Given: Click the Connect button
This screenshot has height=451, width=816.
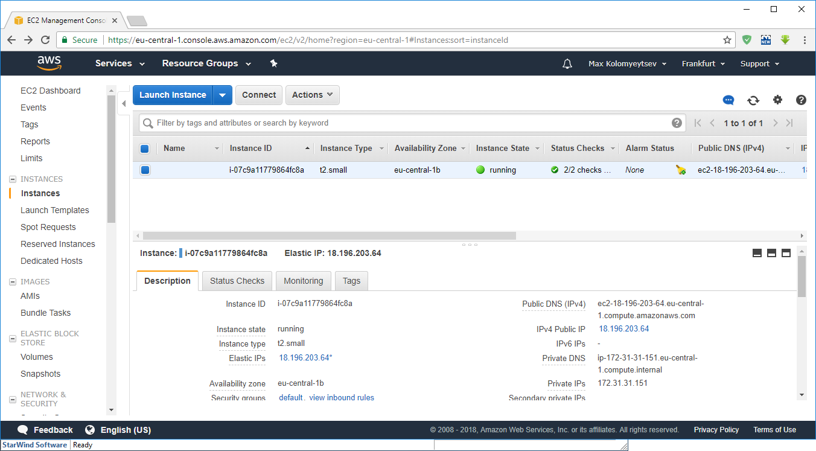Looking at the screenshot, I should point(259,95).
